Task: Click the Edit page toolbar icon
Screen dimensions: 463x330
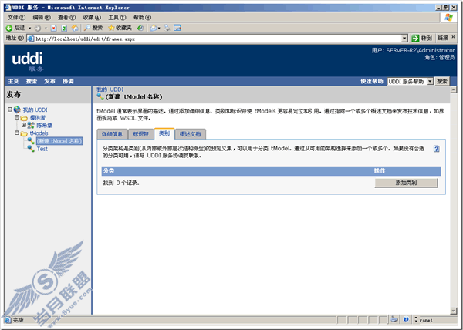Action: (177, 28)
